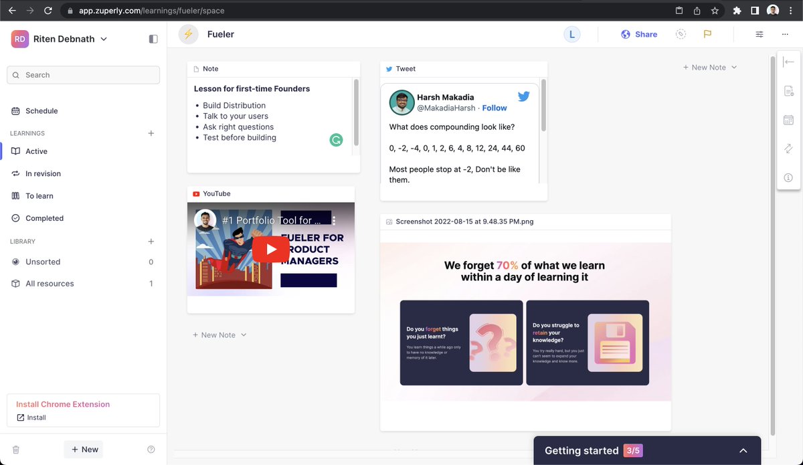Click the Twitter bird icon in the tweet
803x465 pixels.
(523, 96)
